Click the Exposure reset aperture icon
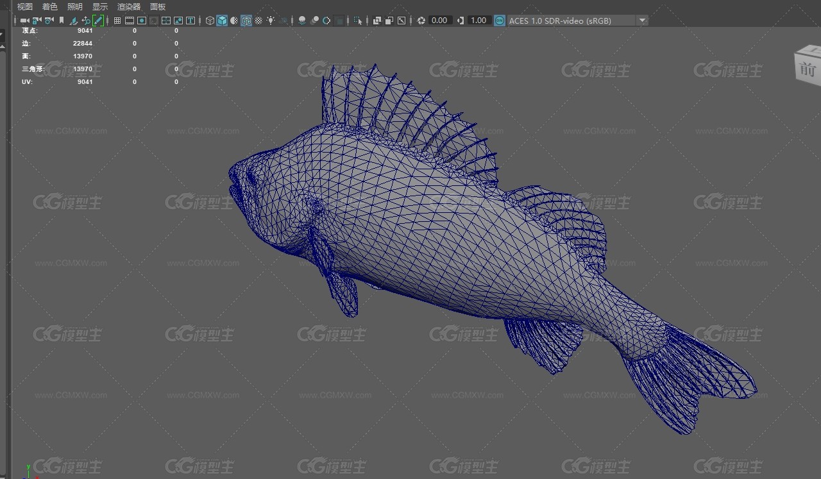 point(421,21)
